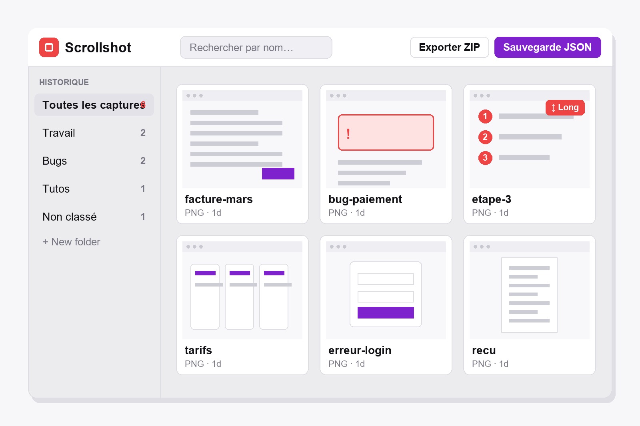
Task: Click the Scrollshot app title text
Action: click(x=98, y=48)
